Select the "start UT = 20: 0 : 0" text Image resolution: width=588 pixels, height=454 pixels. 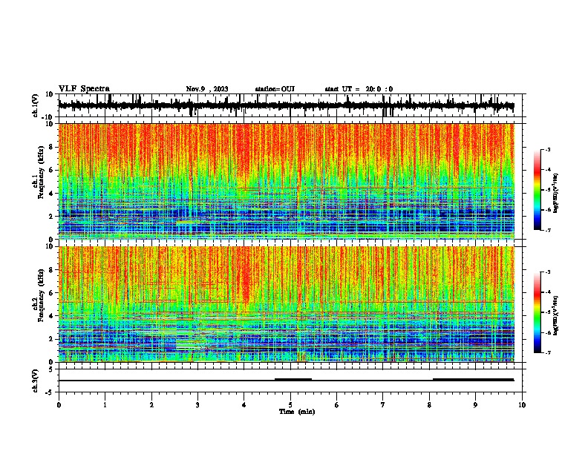point(359,89)
